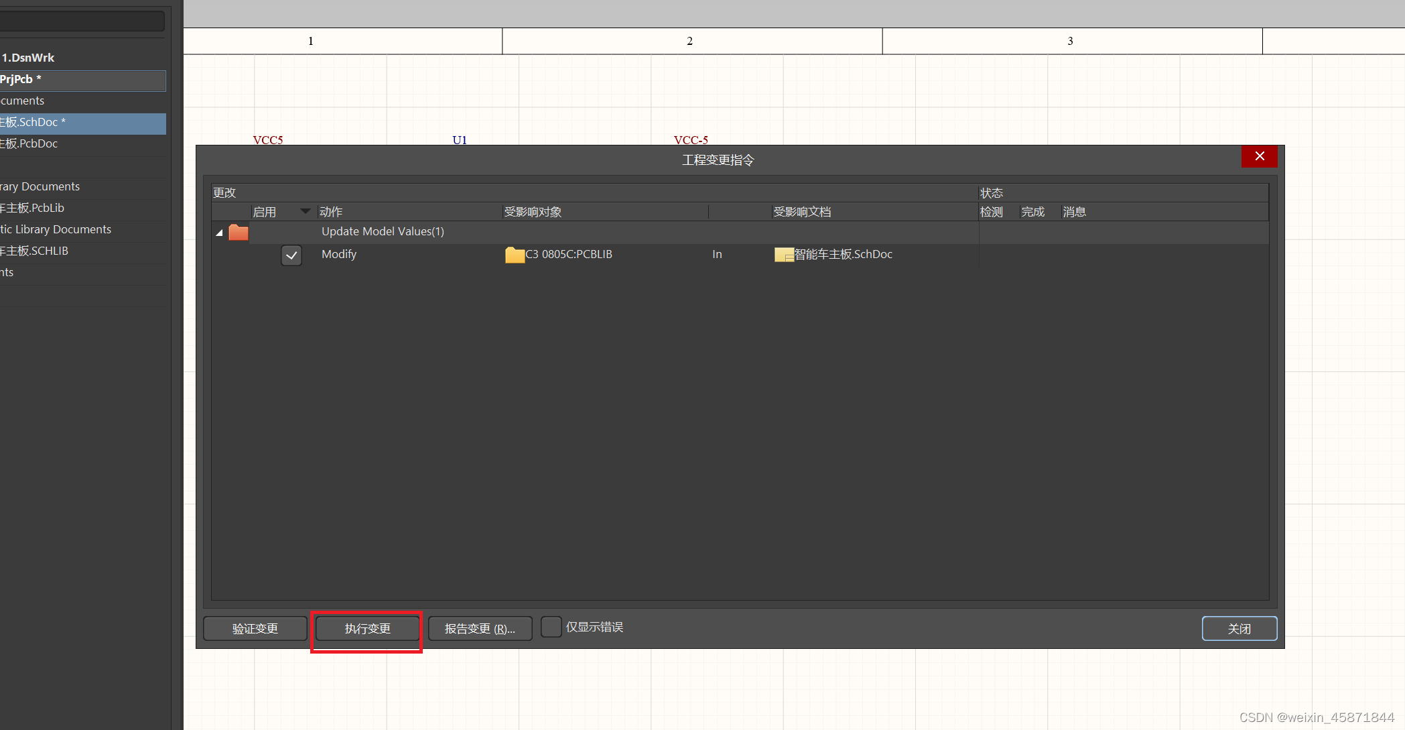Click the C3 0805C:PCBLIB component icon

(515, 255)
